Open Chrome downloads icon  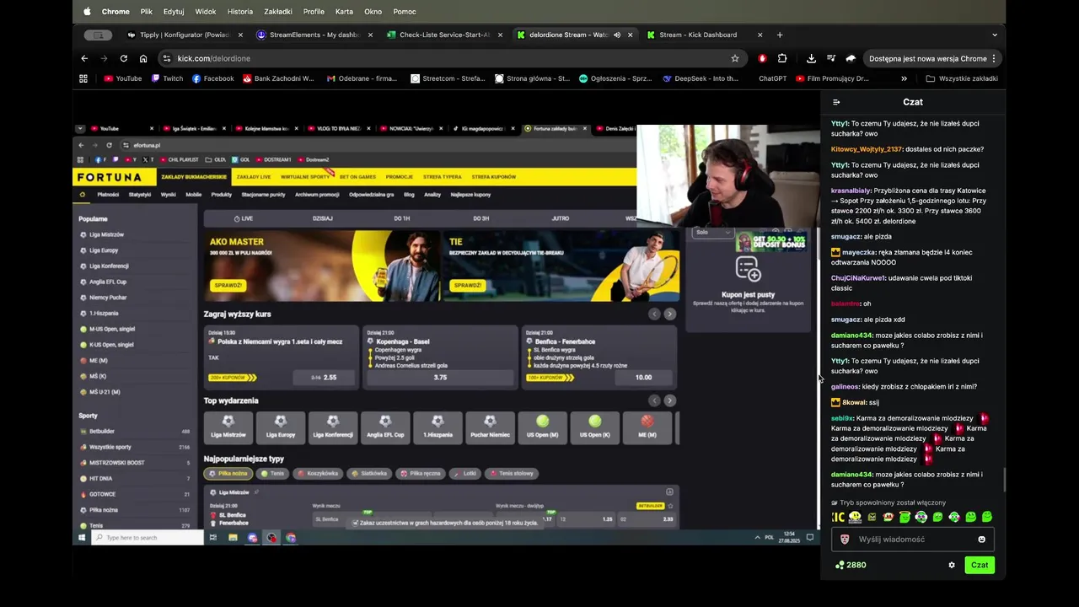(x=811, y=58)
